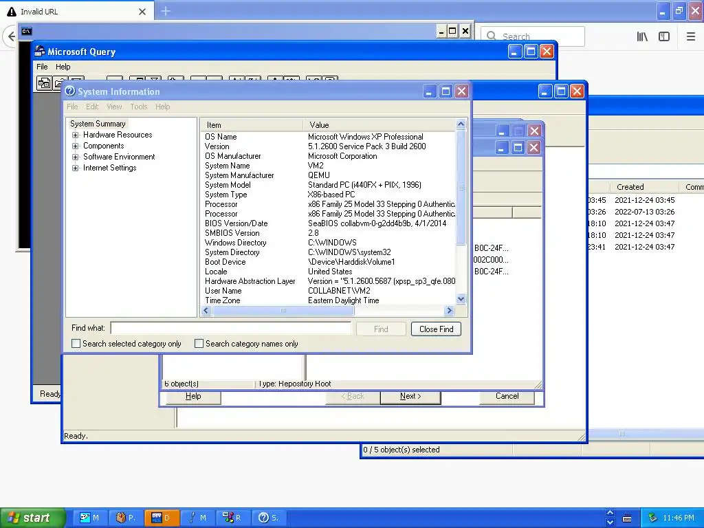
Task: Enable 'Search category names only'
Action: 199,344
